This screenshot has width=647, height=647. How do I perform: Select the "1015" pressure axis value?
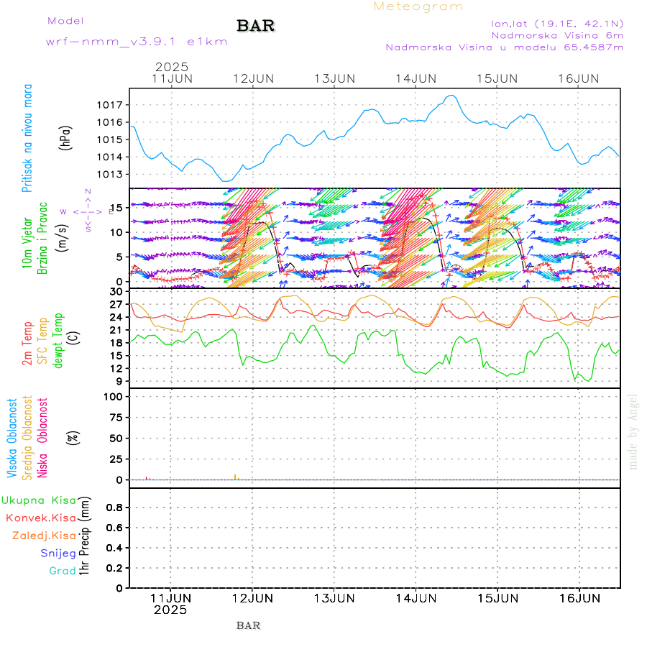click(x=110, y=139)
